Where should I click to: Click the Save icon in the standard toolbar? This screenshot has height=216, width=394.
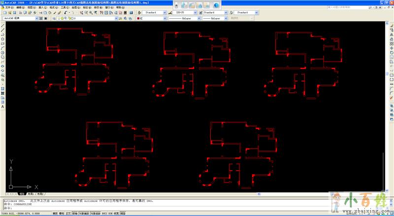13,12
